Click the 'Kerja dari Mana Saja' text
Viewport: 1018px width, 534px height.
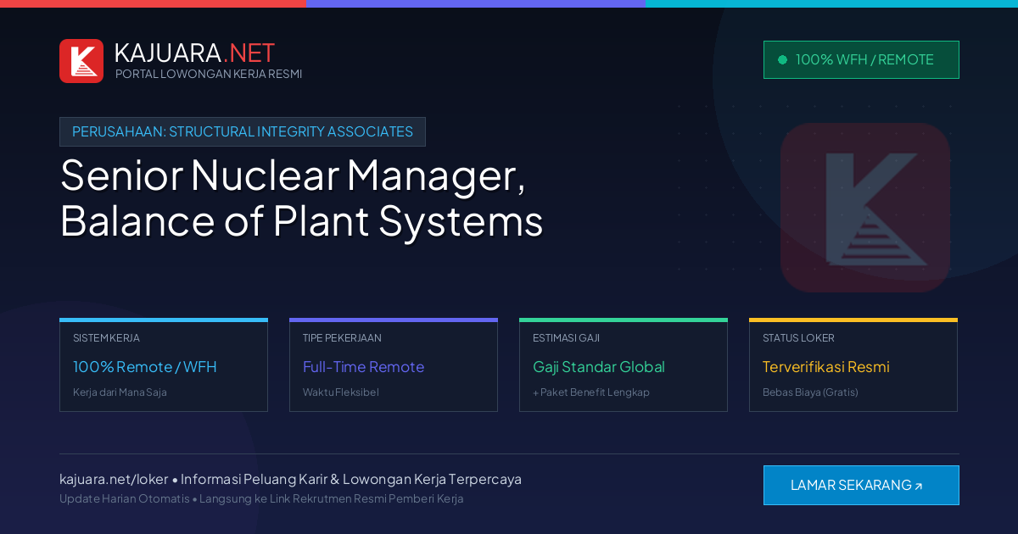[120, 392]
